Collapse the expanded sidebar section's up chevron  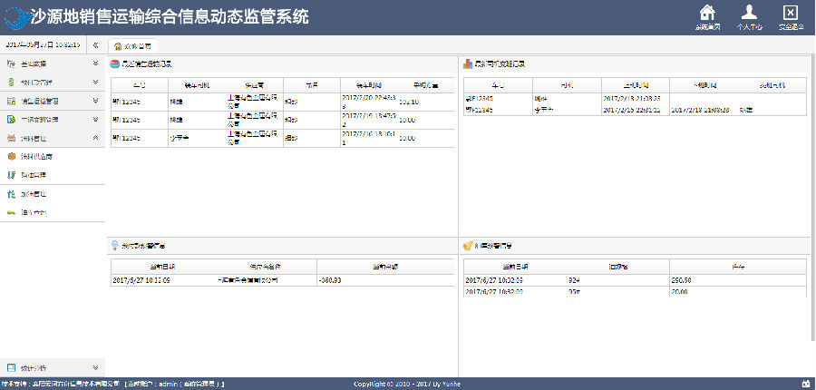point(95,138)
